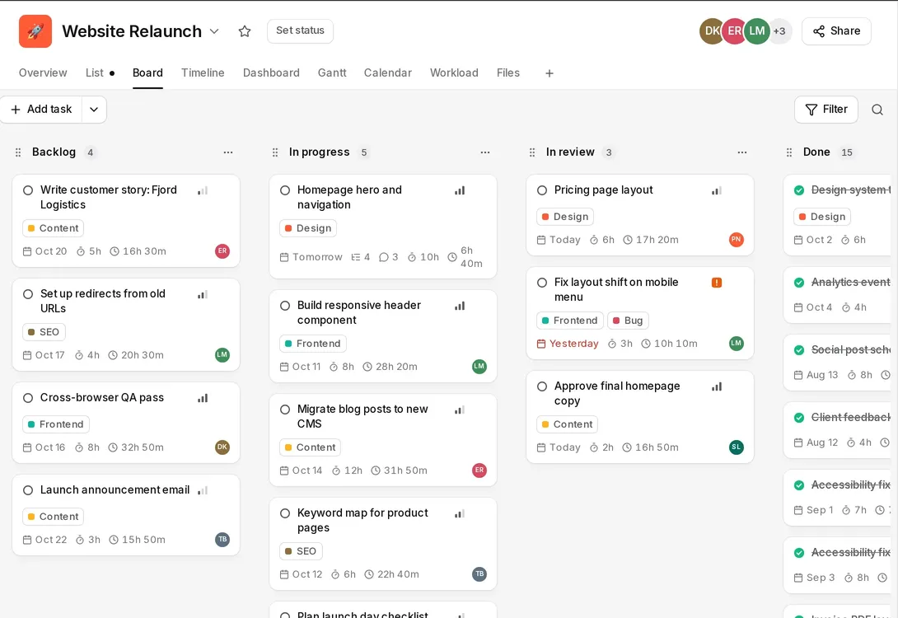Switch to the List tab

coord(95,73)
